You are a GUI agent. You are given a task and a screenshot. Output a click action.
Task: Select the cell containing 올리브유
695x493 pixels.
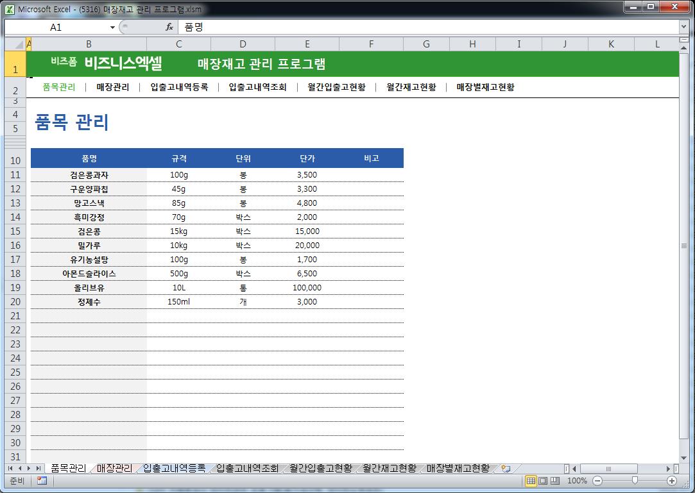click(89, 288)
